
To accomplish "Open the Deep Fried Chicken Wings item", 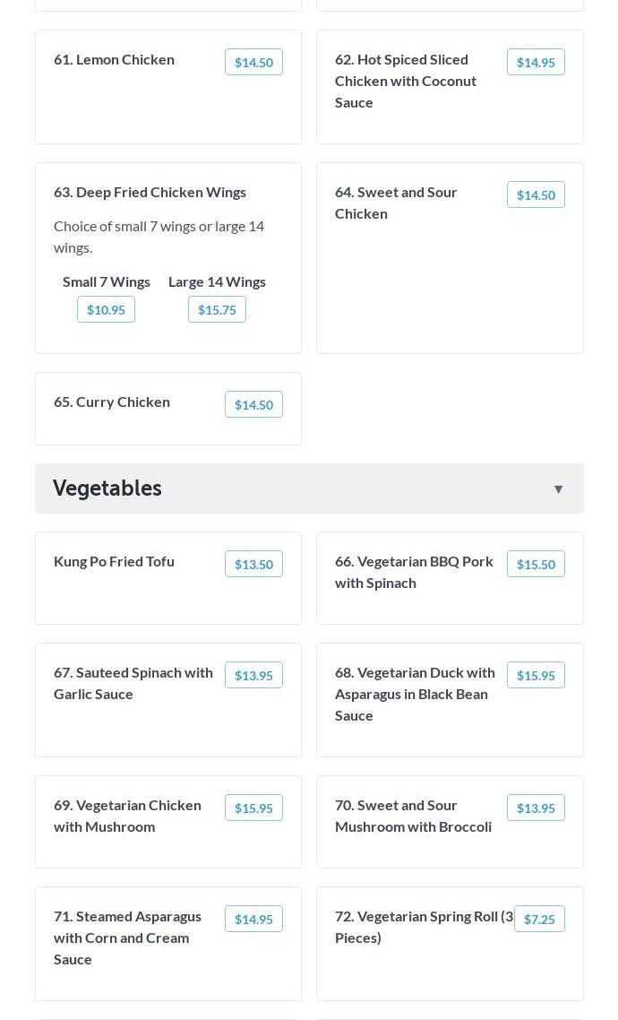I will pos(150,192).
